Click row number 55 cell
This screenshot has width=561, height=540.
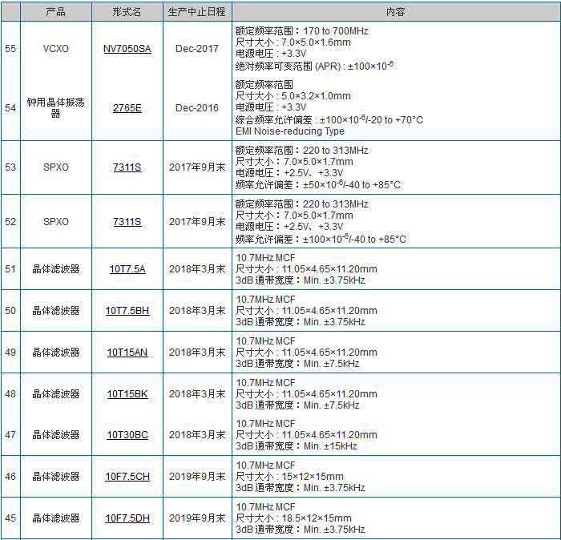click(x=10, y=49)
